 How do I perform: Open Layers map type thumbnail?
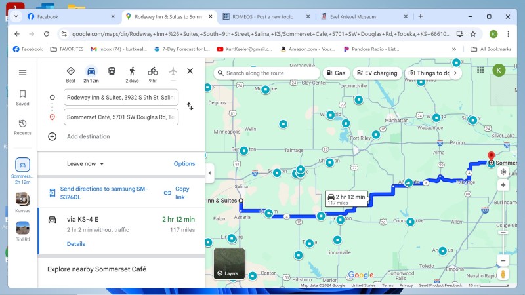(229, 264)
